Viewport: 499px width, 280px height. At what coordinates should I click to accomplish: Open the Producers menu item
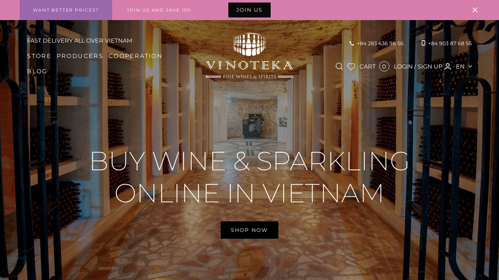[x=80, y=56]
